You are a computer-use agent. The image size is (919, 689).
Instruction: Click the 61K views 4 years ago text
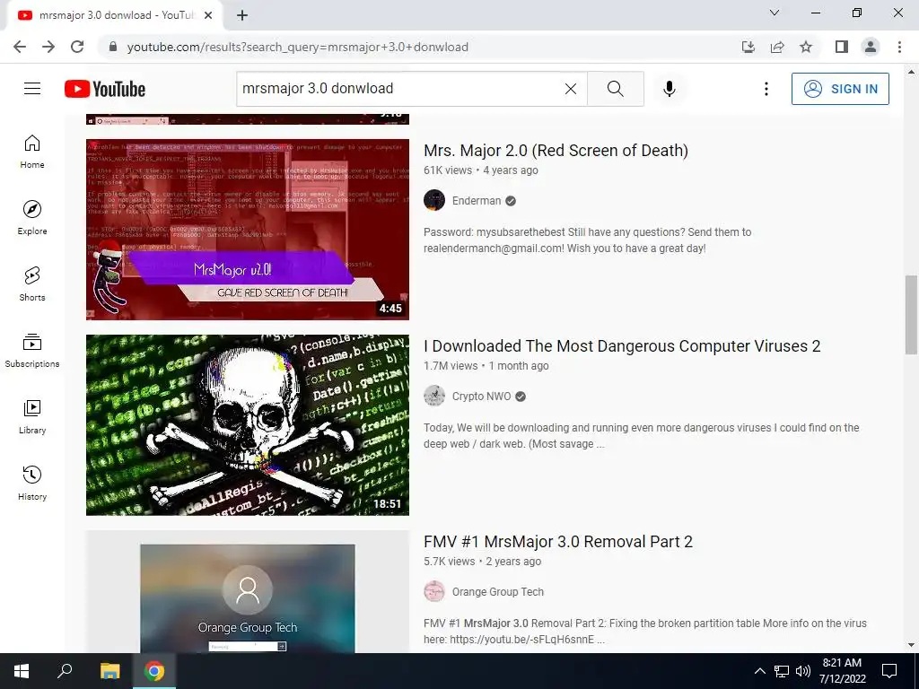click(x=481, y=170)
